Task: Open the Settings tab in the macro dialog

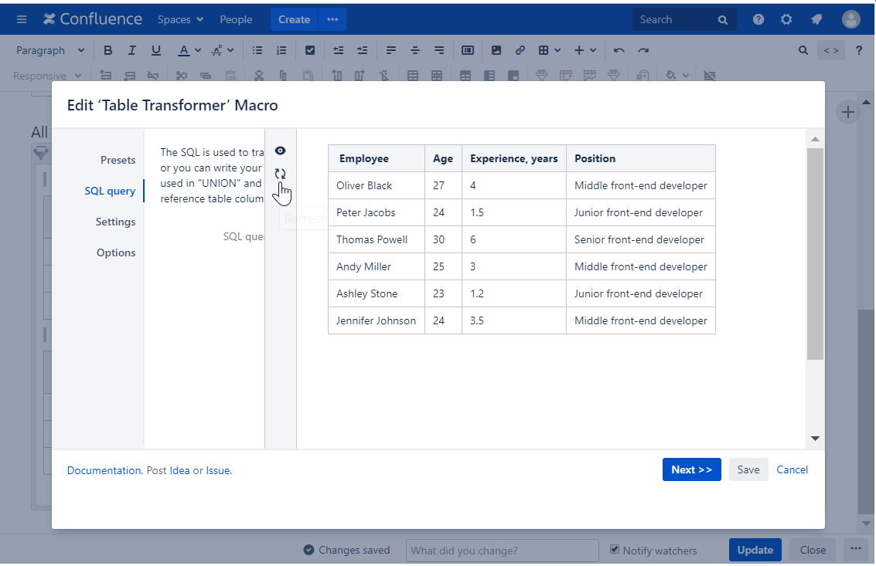Action: (x=115, y=222)
